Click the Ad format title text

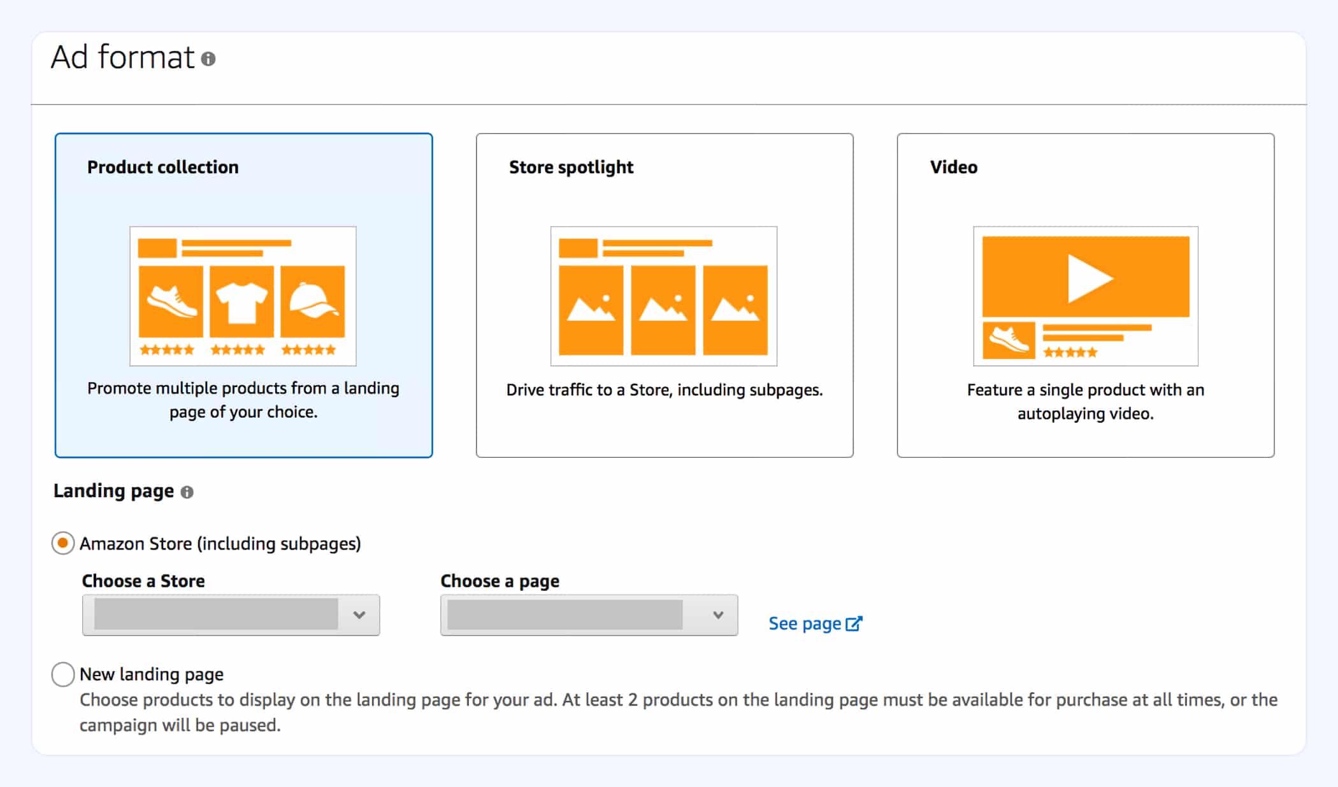coord(123,57)
